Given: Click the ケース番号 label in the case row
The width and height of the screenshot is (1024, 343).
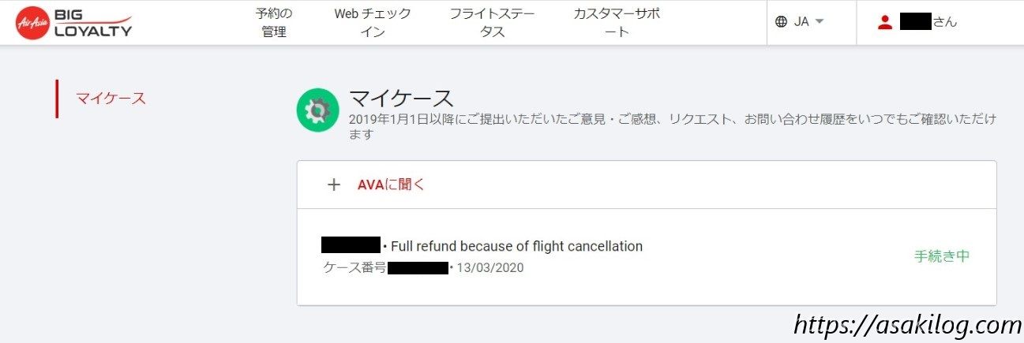Looking at the screenshot, I should pyautogui.click(x=354, y=268).
